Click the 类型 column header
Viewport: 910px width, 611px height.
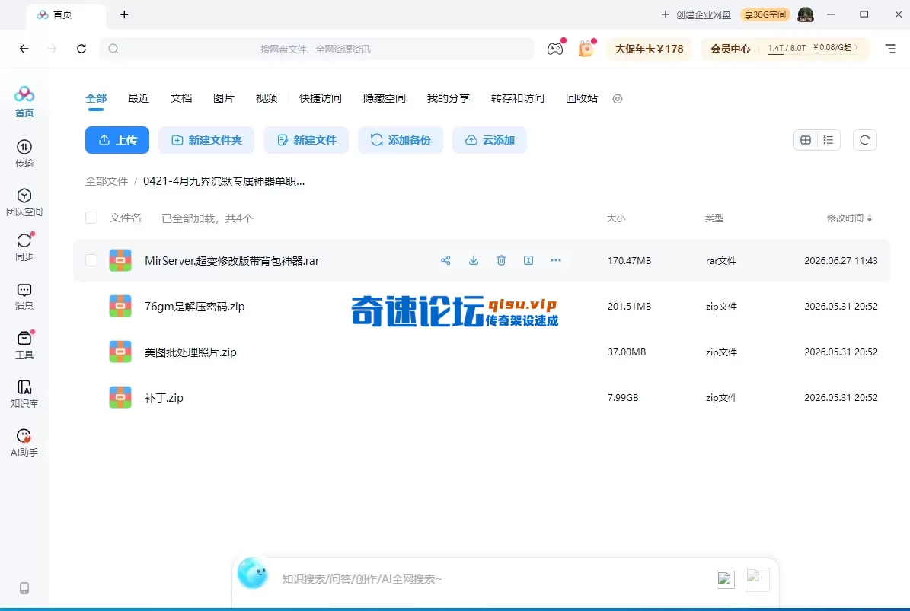714,218
